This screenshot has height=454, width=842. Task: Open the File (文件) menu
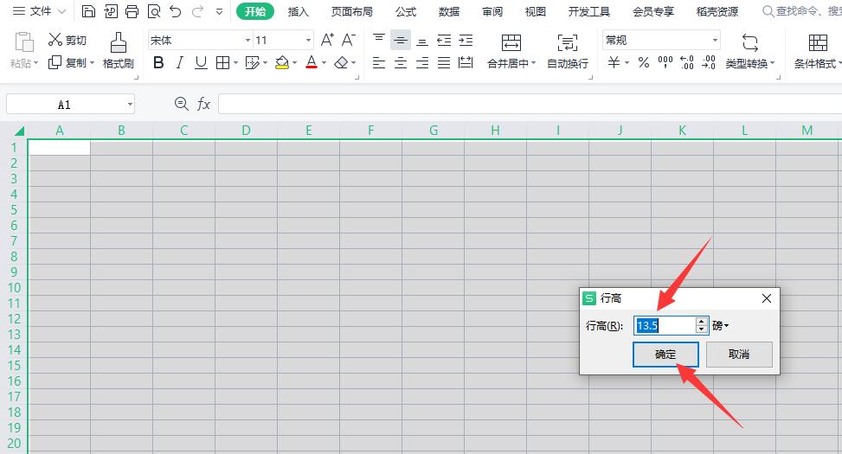(39, 11)
